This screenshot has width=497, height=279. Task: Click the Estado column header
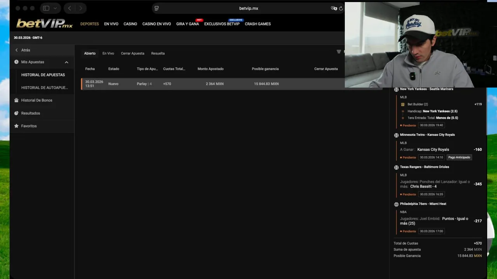coord(114,69)
